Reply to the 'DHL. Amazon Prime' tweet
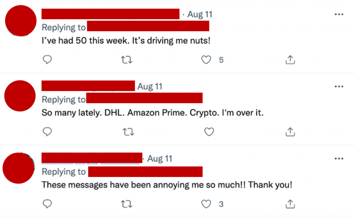 tap(47, 132)
